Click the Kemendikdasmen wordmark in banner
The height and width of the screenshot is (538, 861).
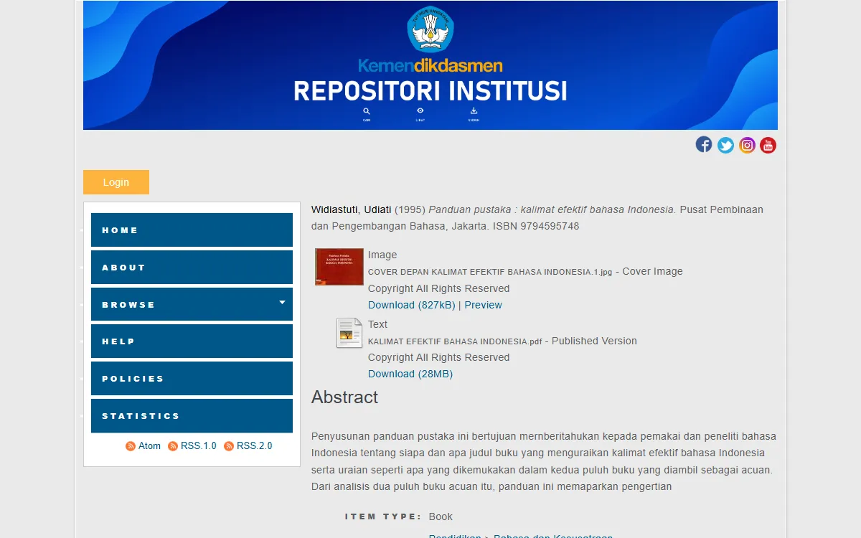click(x=430, y=66)
